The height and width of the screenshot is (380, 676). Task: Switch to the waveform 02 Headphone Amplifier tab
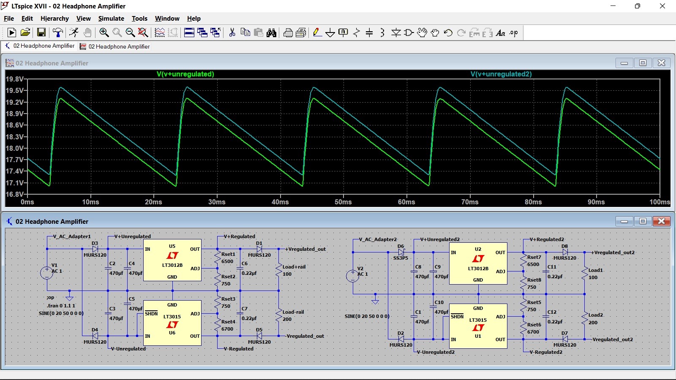coord(115,46)
